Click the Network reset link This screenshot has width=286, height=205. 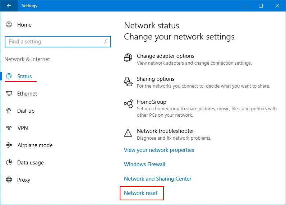click(140, 193)
